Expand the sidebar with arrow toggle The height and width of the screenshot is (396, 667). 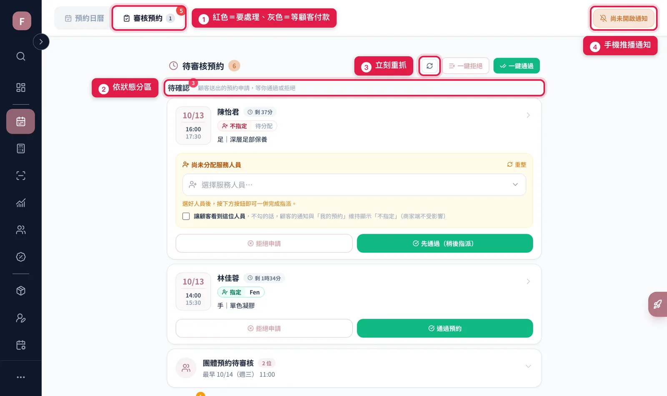[x=41, y=42]
